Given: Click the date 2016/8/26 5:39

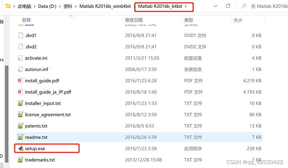Looking at the screenshot, I should click(x=141, y=137).
